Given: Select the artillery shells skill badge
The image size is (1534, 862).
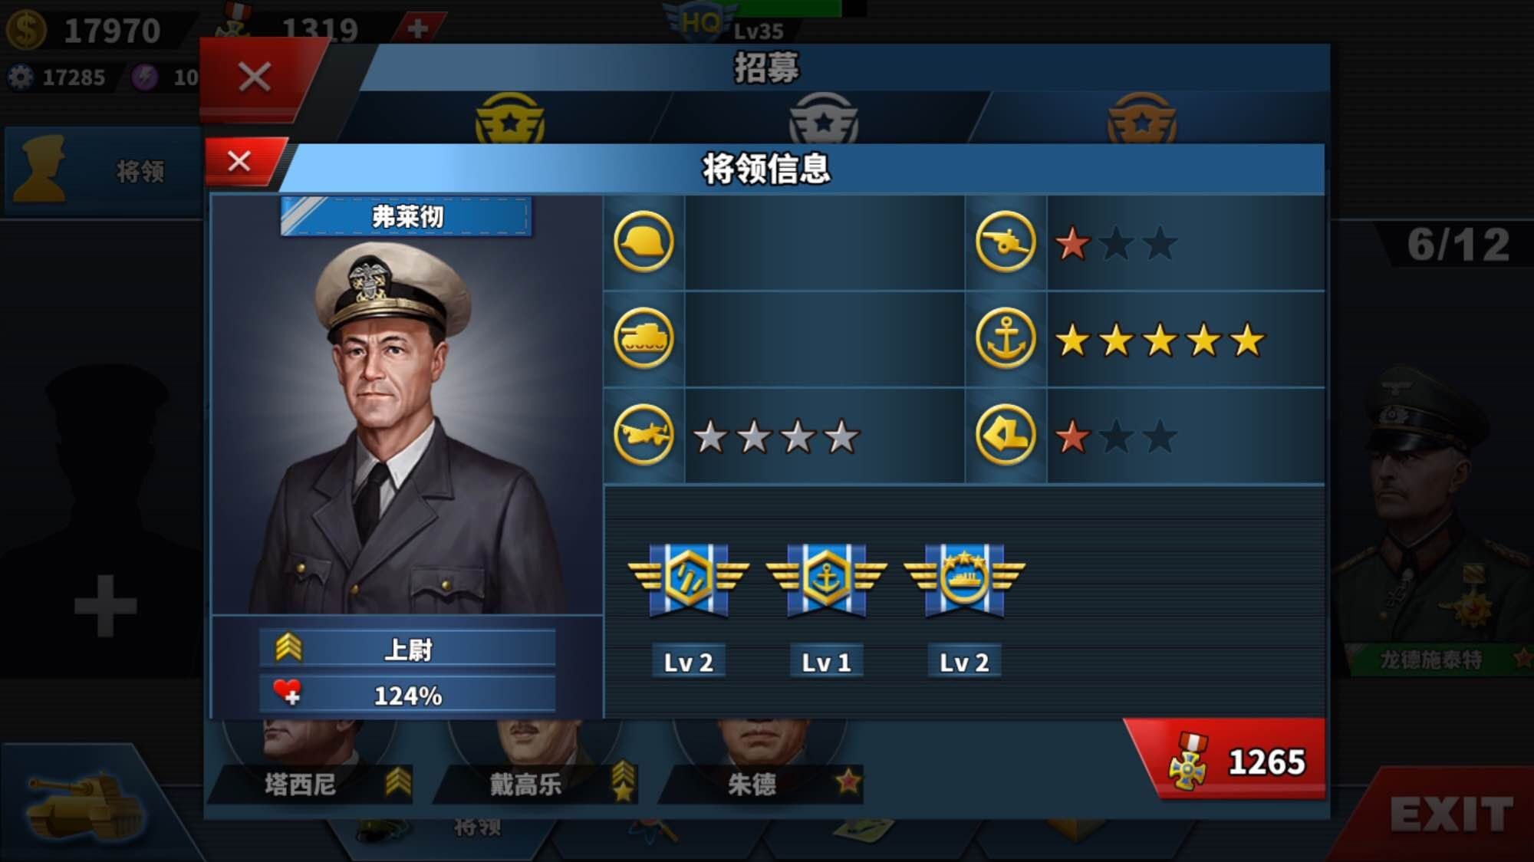Looking at the screenshot, I should pyautogui.click(x=688, y=581).
